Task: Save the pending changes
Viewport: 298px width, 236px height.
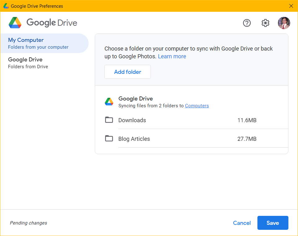Action: (x=273, y=223)
